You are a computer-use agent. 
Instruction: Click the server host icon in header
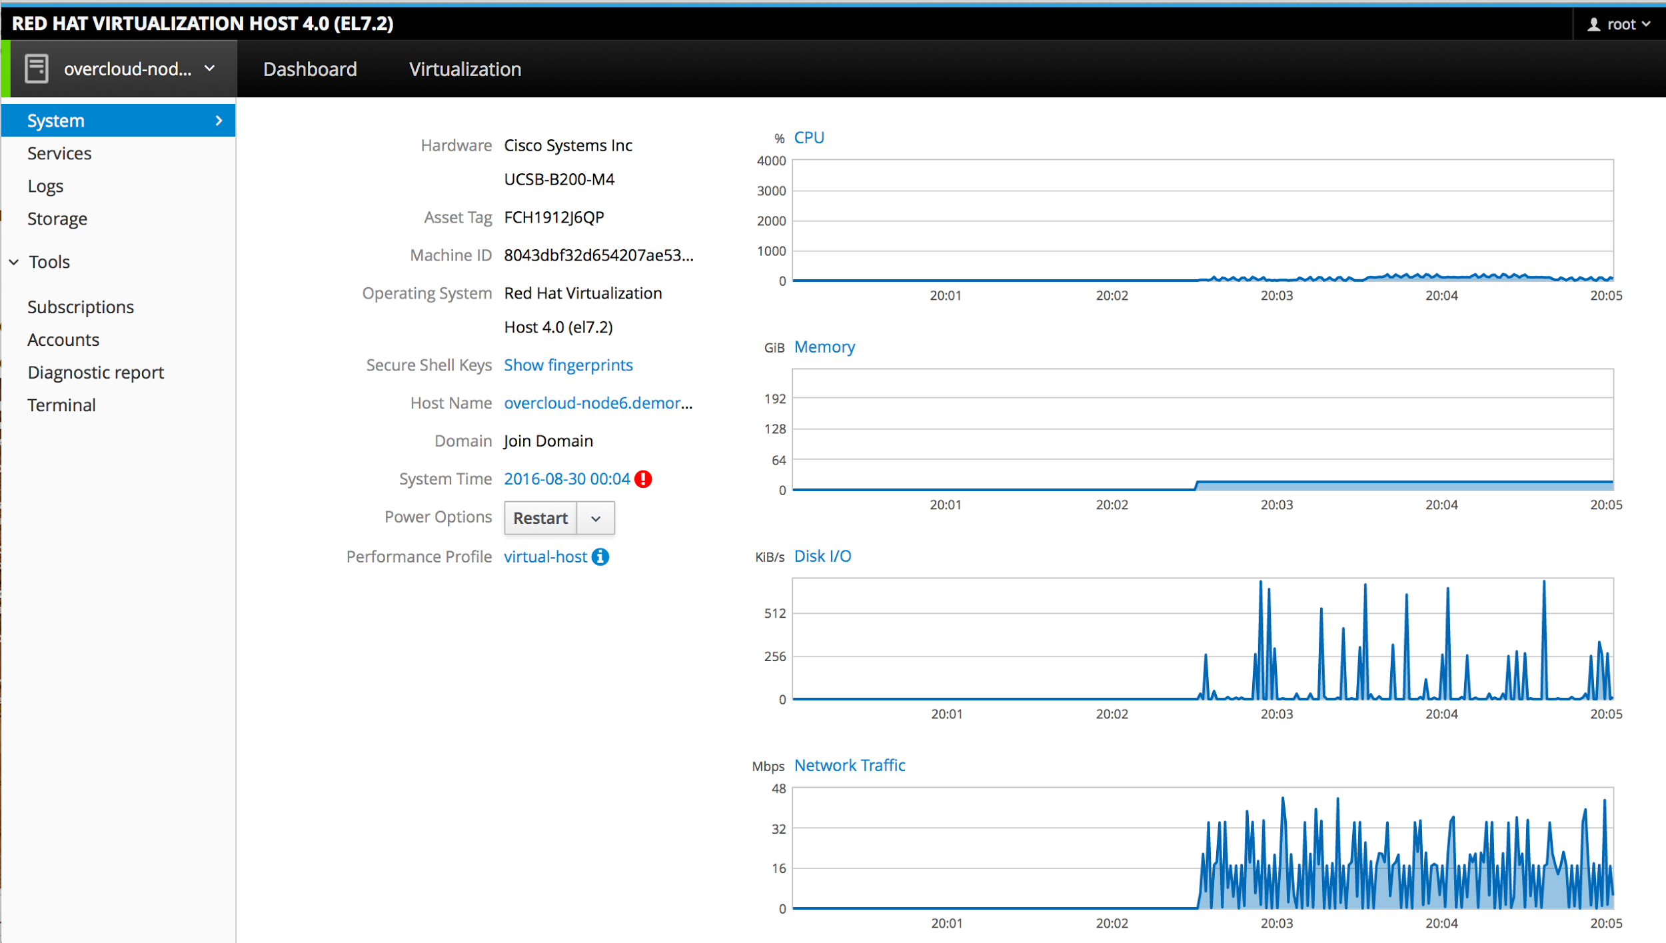coord(37,69)
